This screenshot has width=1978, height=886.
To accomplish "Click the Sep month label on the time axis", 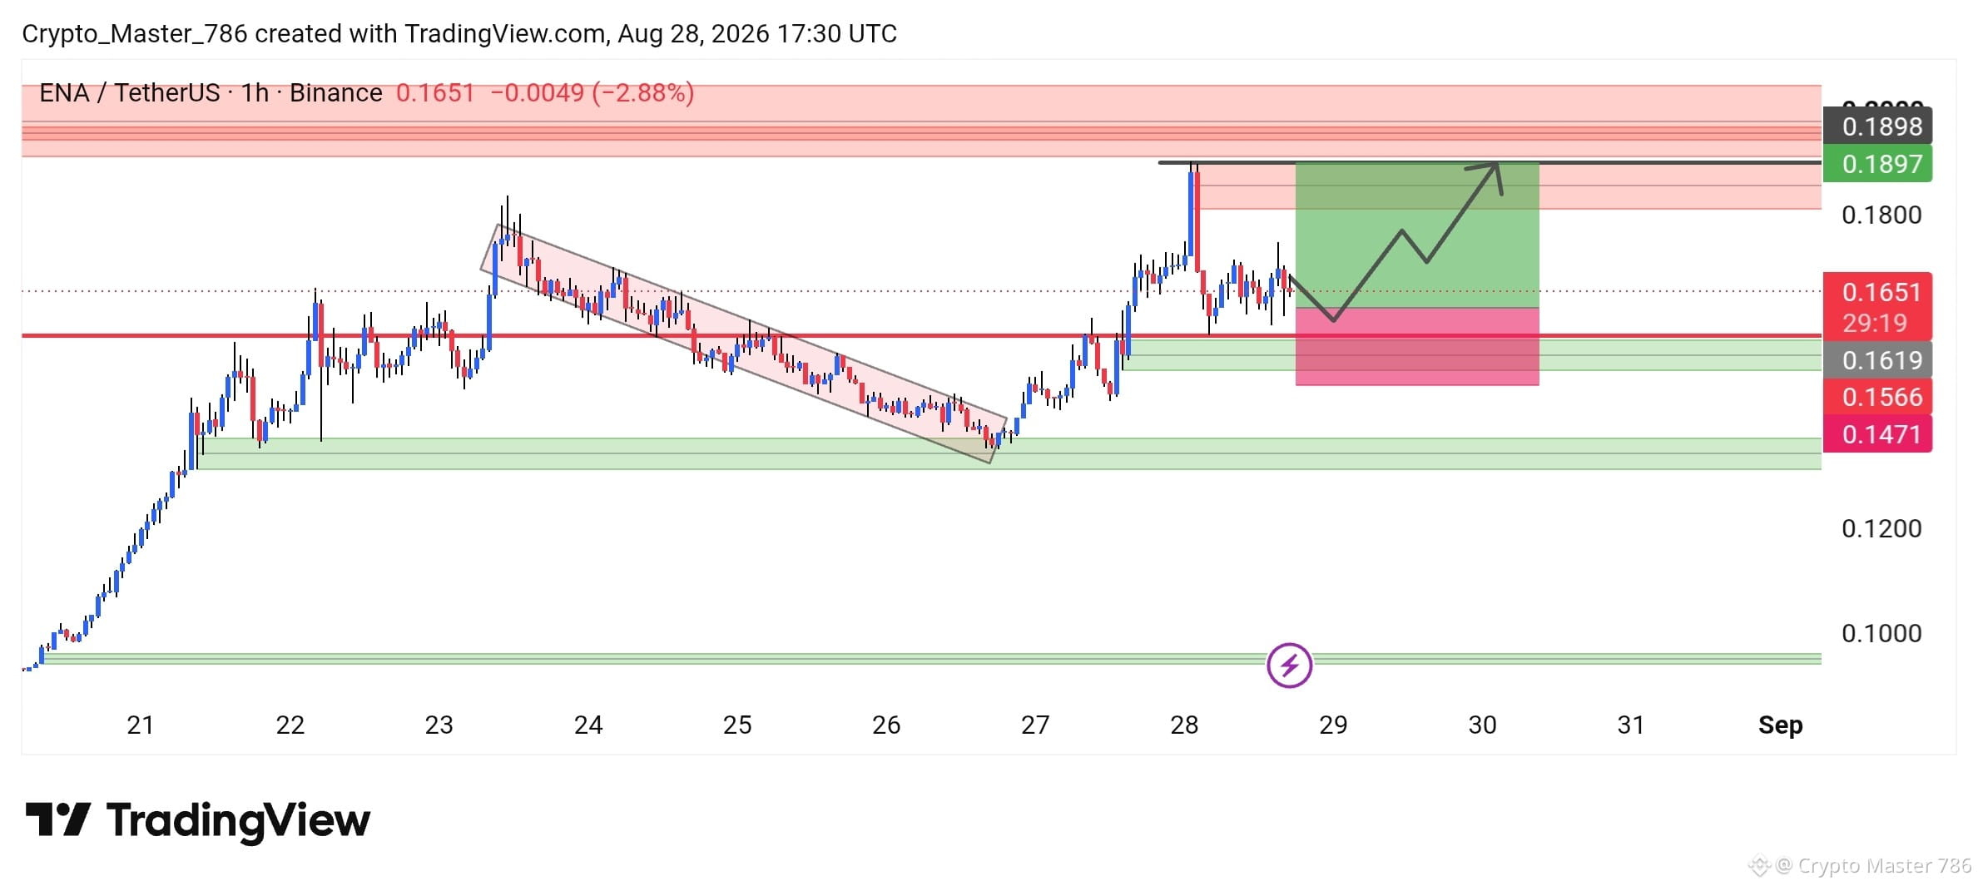I will (1780, 725).
